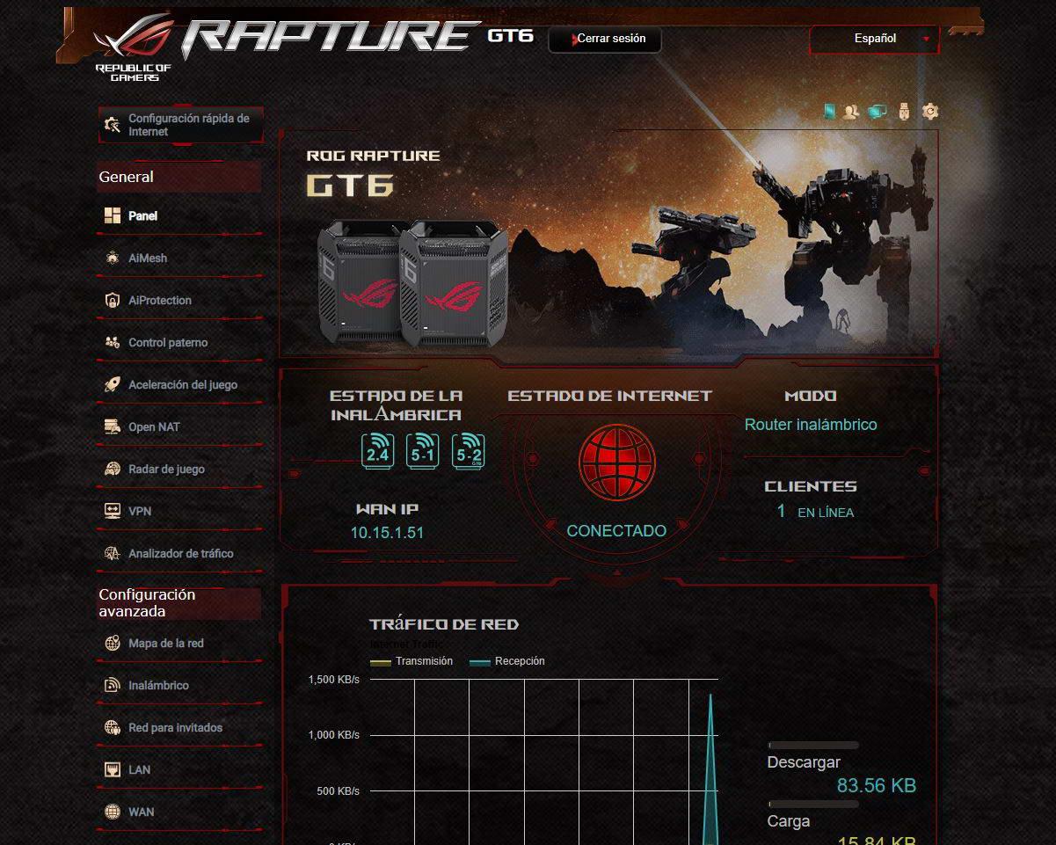This screenshot has width=1056, height=845.
Task: Click the Red para invitados icon
Action: [x=113, y=727]
